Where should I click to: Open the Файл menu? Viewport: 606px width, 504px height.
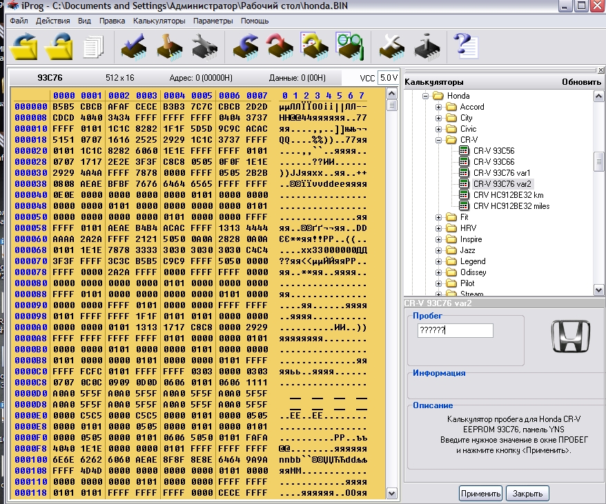tap(19, 21)
